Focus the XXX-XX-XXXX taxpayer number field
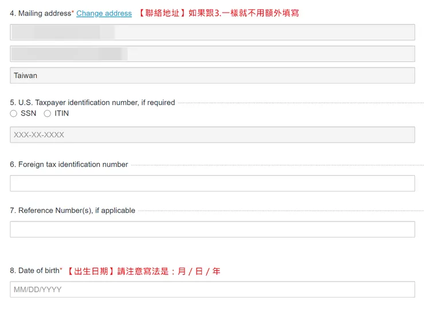 212,135
